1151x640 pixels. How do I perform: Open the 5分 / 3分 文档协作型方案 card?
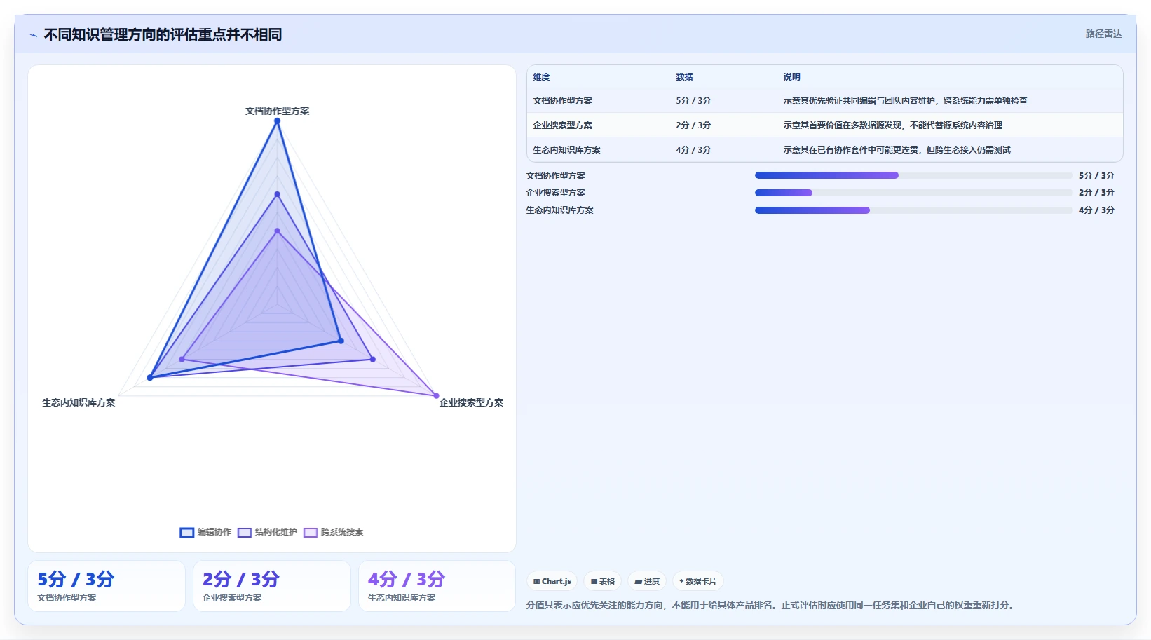pos(107,586)
